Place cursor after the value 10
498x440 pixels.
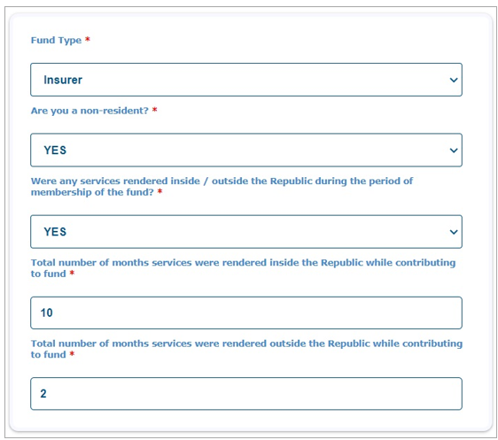point(53,313)
